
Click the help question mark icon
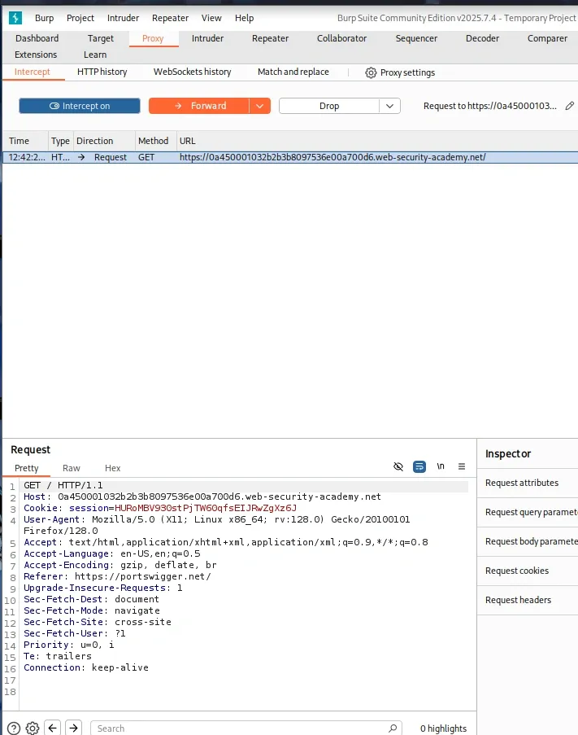[x=14, y=728]
